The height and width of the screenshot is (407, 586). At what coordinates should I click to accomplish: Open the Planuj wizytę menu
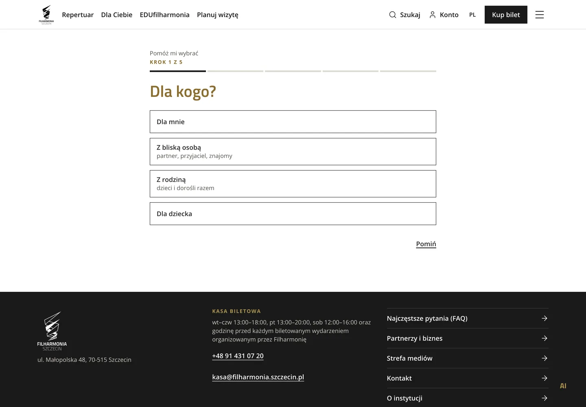[x=218, y=15]
